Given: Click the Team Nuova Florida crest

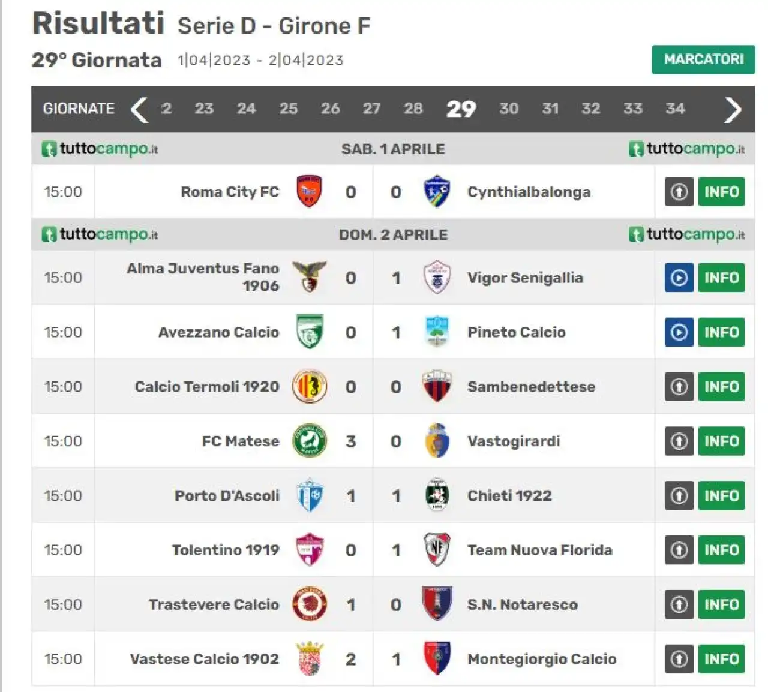Looking at the screenshot, I should (437, 550).
